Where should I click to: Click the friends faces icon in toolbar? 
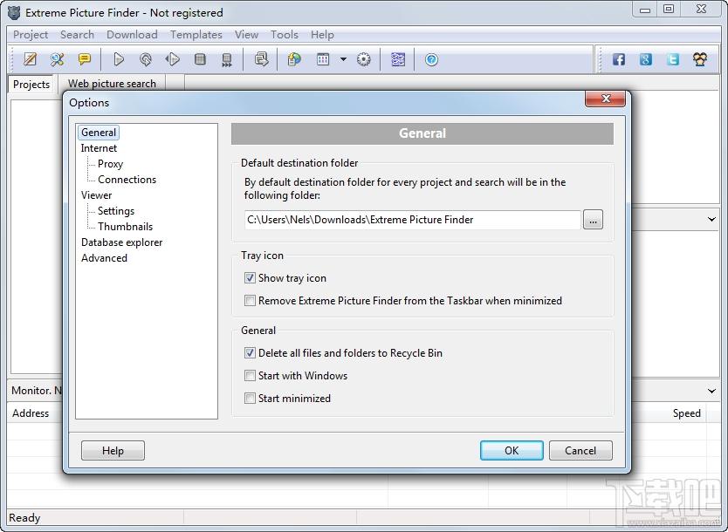(x=700, y=59)
